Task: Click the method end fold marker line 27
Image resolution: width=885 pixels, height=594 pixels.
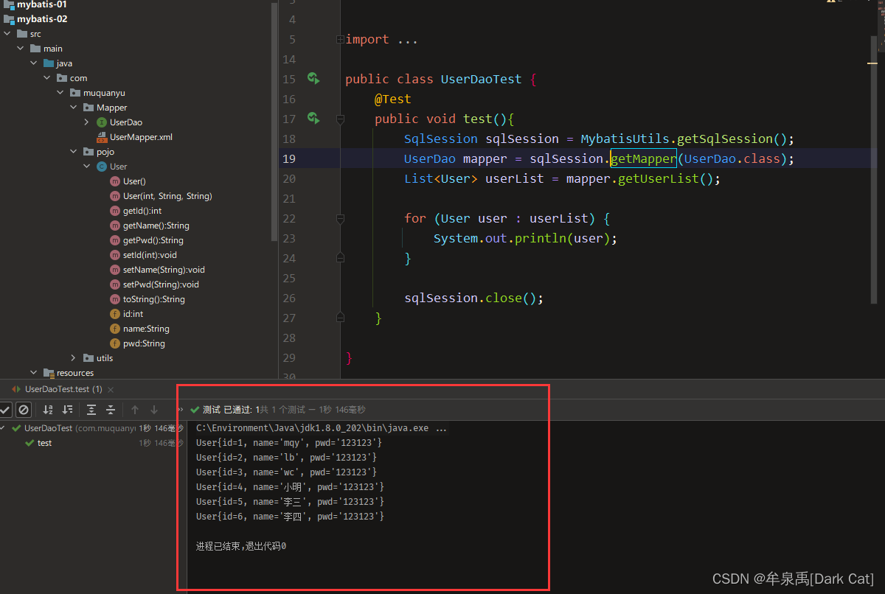Action: click(340, 317)
